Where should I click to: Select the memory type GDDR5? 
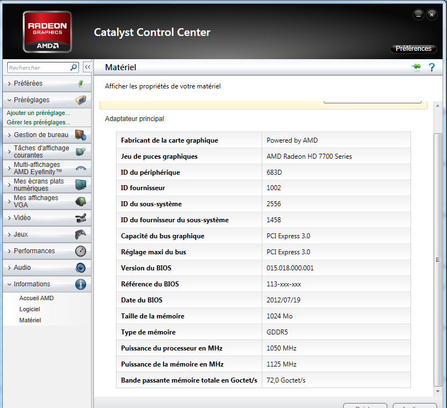[277, 332]
